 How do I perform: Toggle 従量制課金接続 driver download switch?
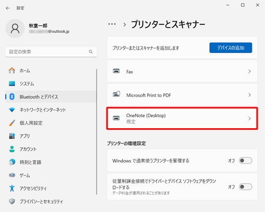coord(245,187)
